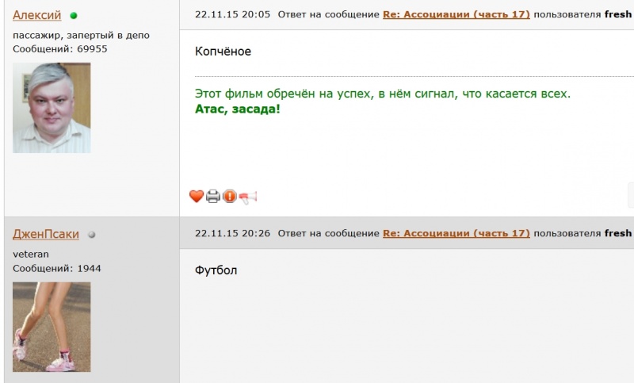
Task: Click the green online status dot beside Алексий
Action: [x=74, y=16]
